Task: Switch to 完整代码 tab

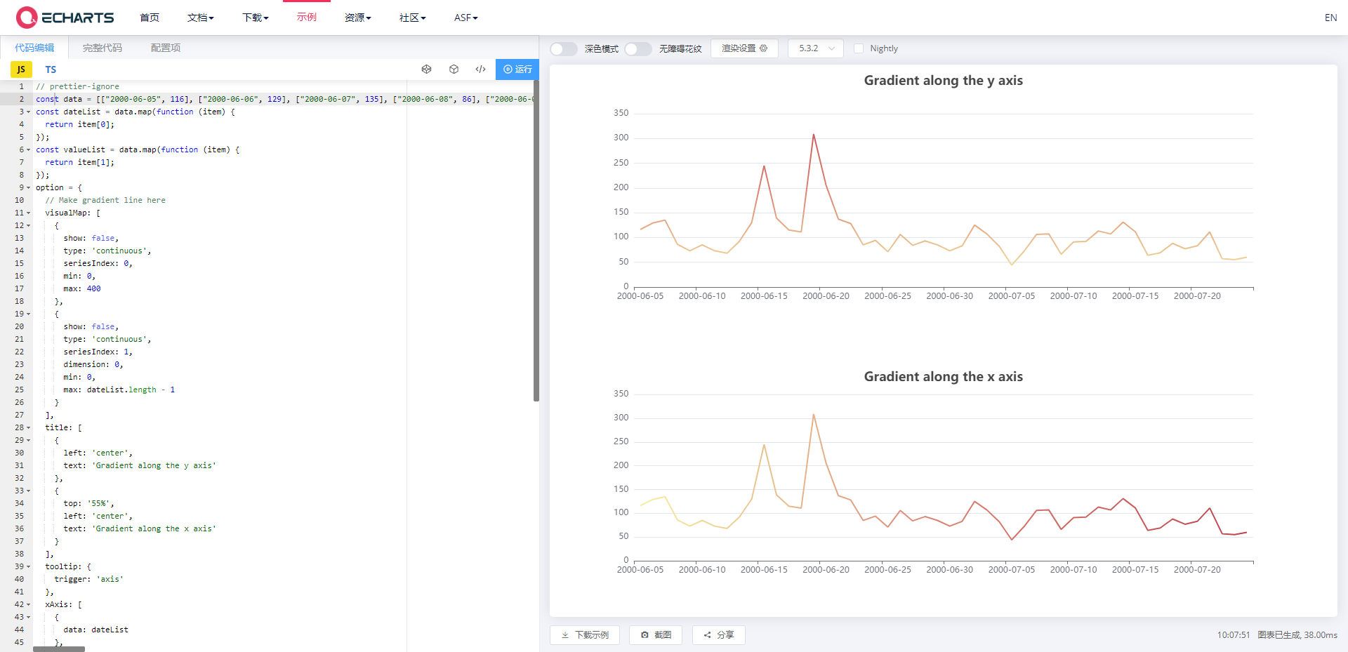Action: pyautogui.click(x=103, y=48)
